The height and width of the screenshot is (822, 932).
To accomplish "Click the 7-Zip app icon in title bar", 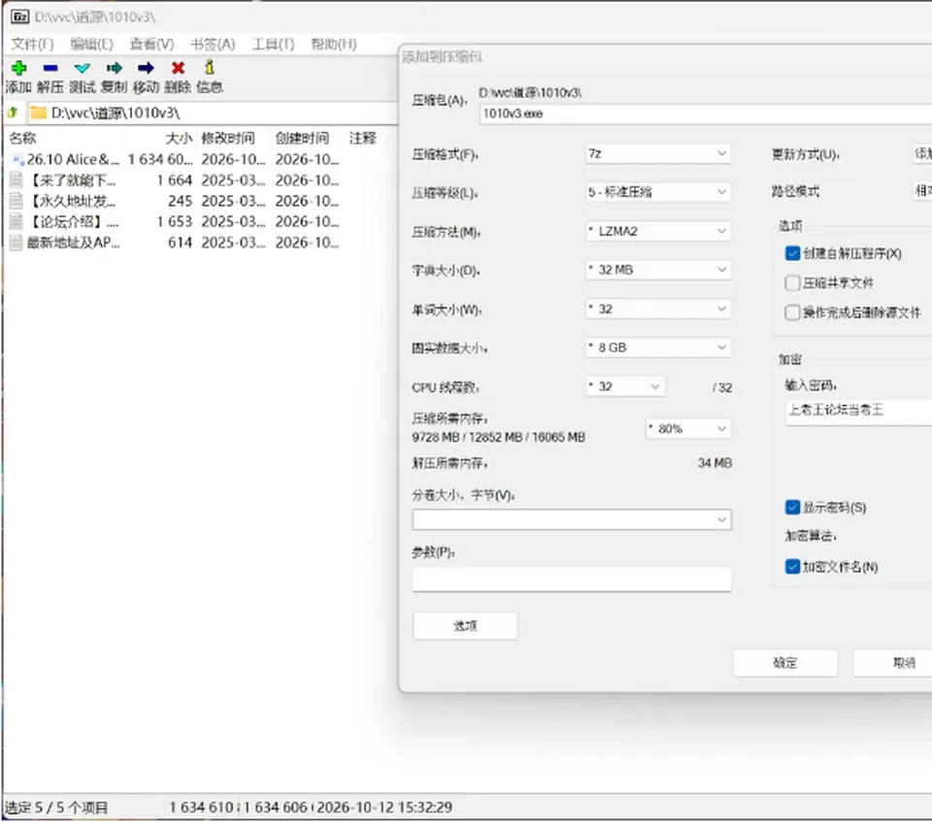I will [x=20, y=16].
